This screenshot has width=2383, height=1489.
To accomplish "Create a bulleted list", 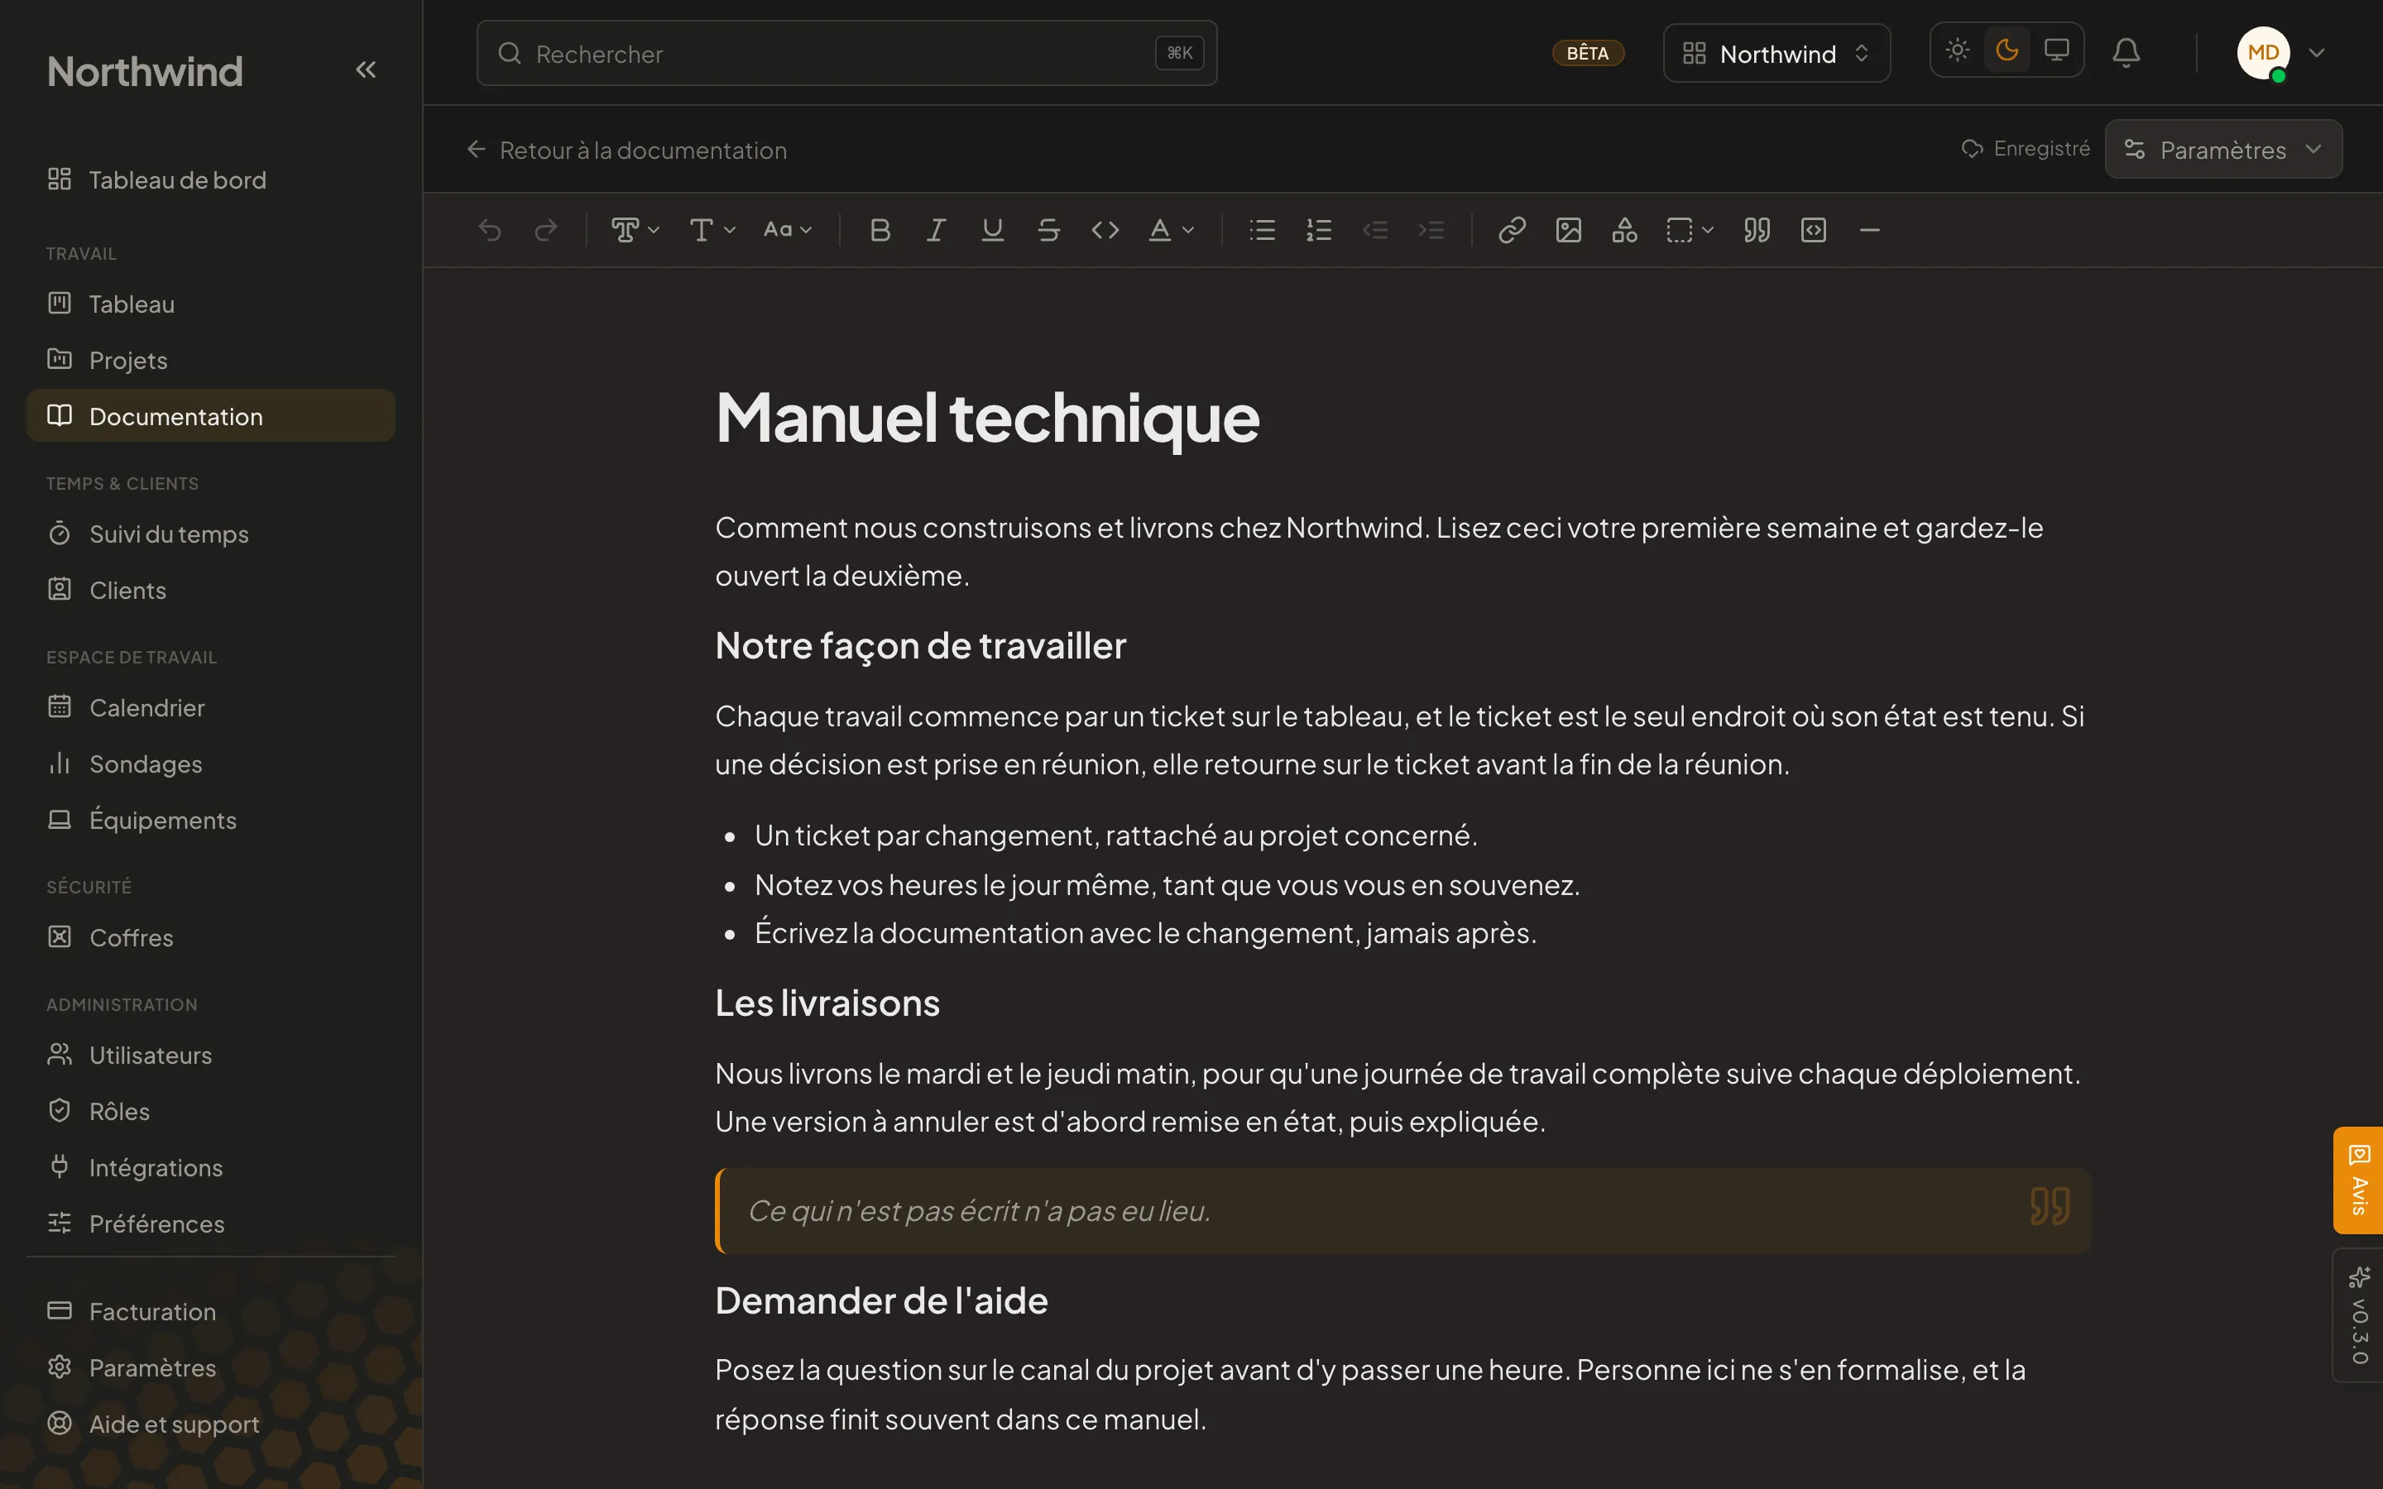I will [x=1263, y=231].
